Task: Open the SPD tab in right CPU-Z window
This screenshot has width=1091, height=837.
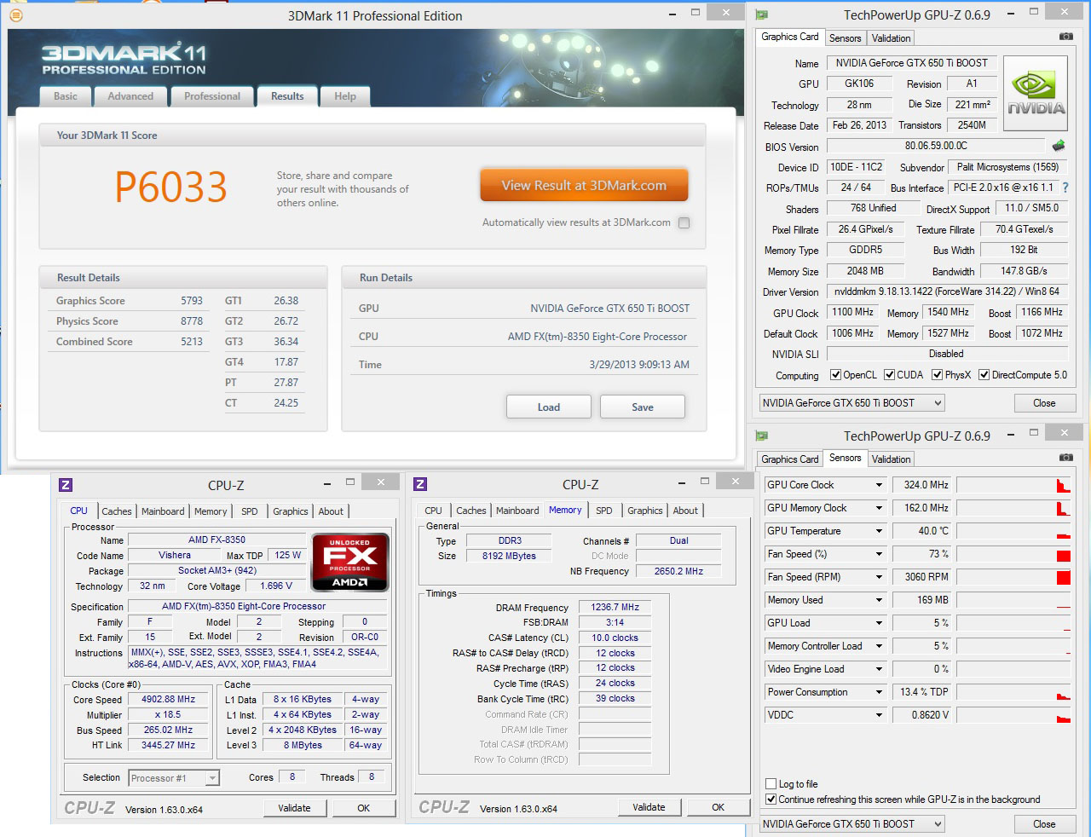Action: click(x=604, y=511)
